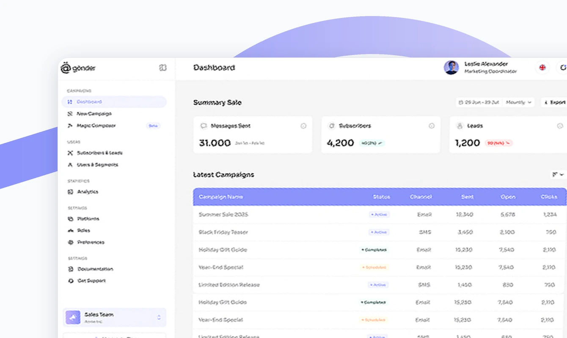Sort by the Clicks column header

coord(549,197)
